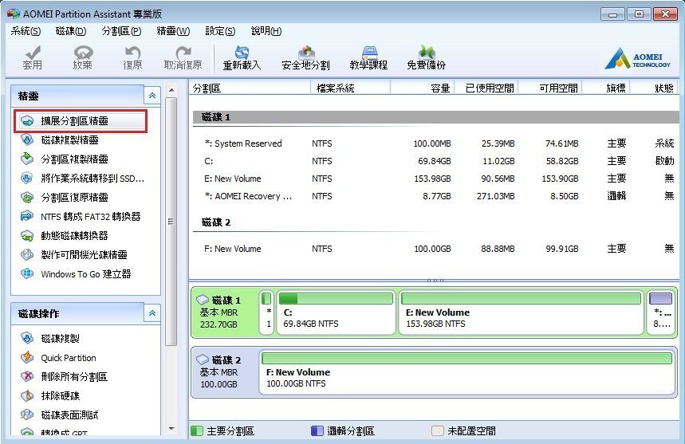685x444 pixels.
Task: Sort by 分割區 column header
Action: pyautogui.click(x=250, y=88)
